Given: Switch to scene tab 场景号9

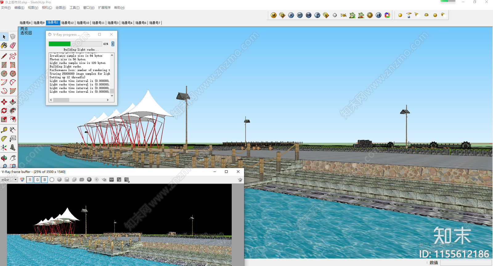Looking at the screenshot, I should tap(39, 23).
